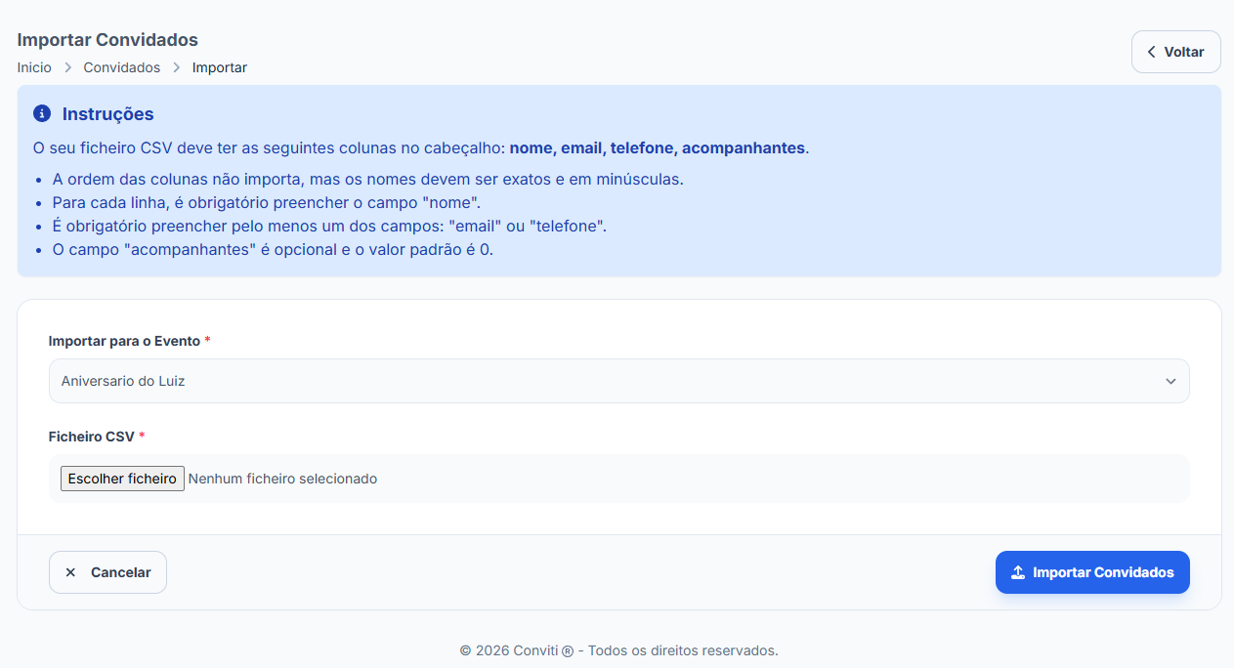Go to Inicio breadcrumb link
Screen dimensions: 1234x668
(x=34, y=67)
